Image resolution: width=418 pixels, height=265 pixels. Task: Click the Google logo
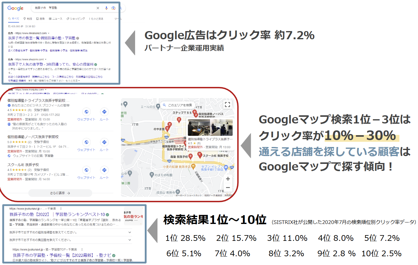(15, 8)
